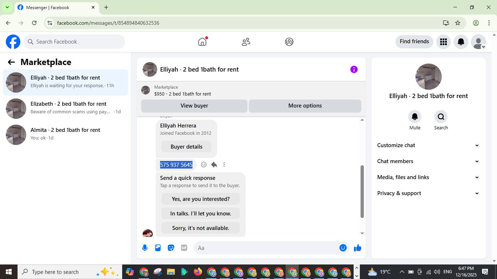React with emoji to the phone number message

(x=204, y=165)
